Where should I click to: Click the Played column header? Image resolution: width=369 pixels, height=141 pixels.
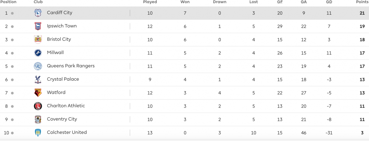tap(150, 2)
